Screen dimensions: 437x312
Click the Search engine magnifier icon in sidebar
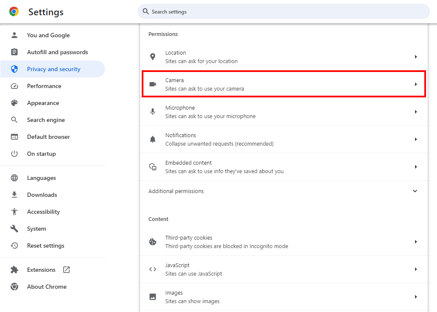(14, 120)
